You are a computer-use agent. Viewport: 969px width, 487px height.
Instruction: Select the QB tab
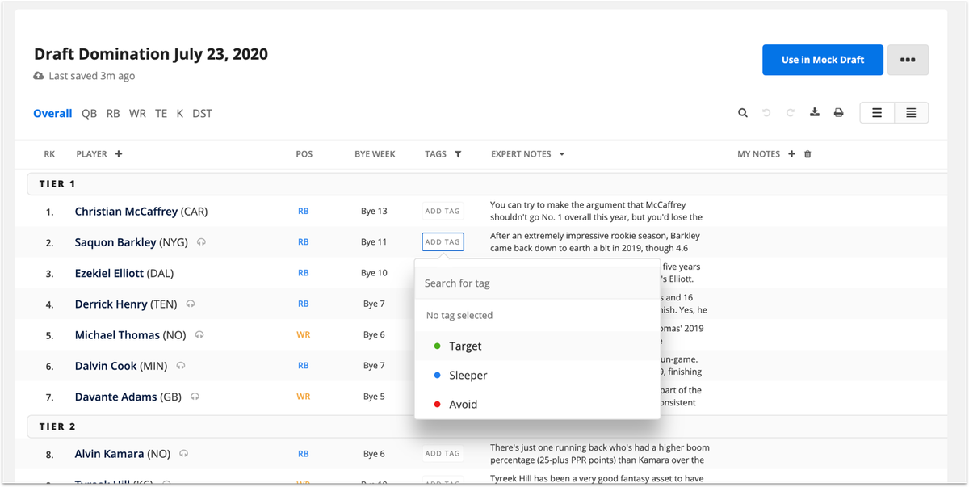[89, 113]
